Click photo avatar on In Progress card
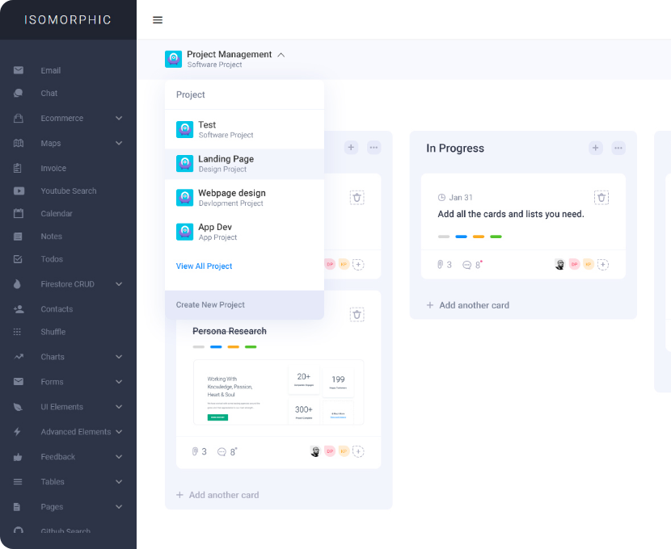 [559, 265]
